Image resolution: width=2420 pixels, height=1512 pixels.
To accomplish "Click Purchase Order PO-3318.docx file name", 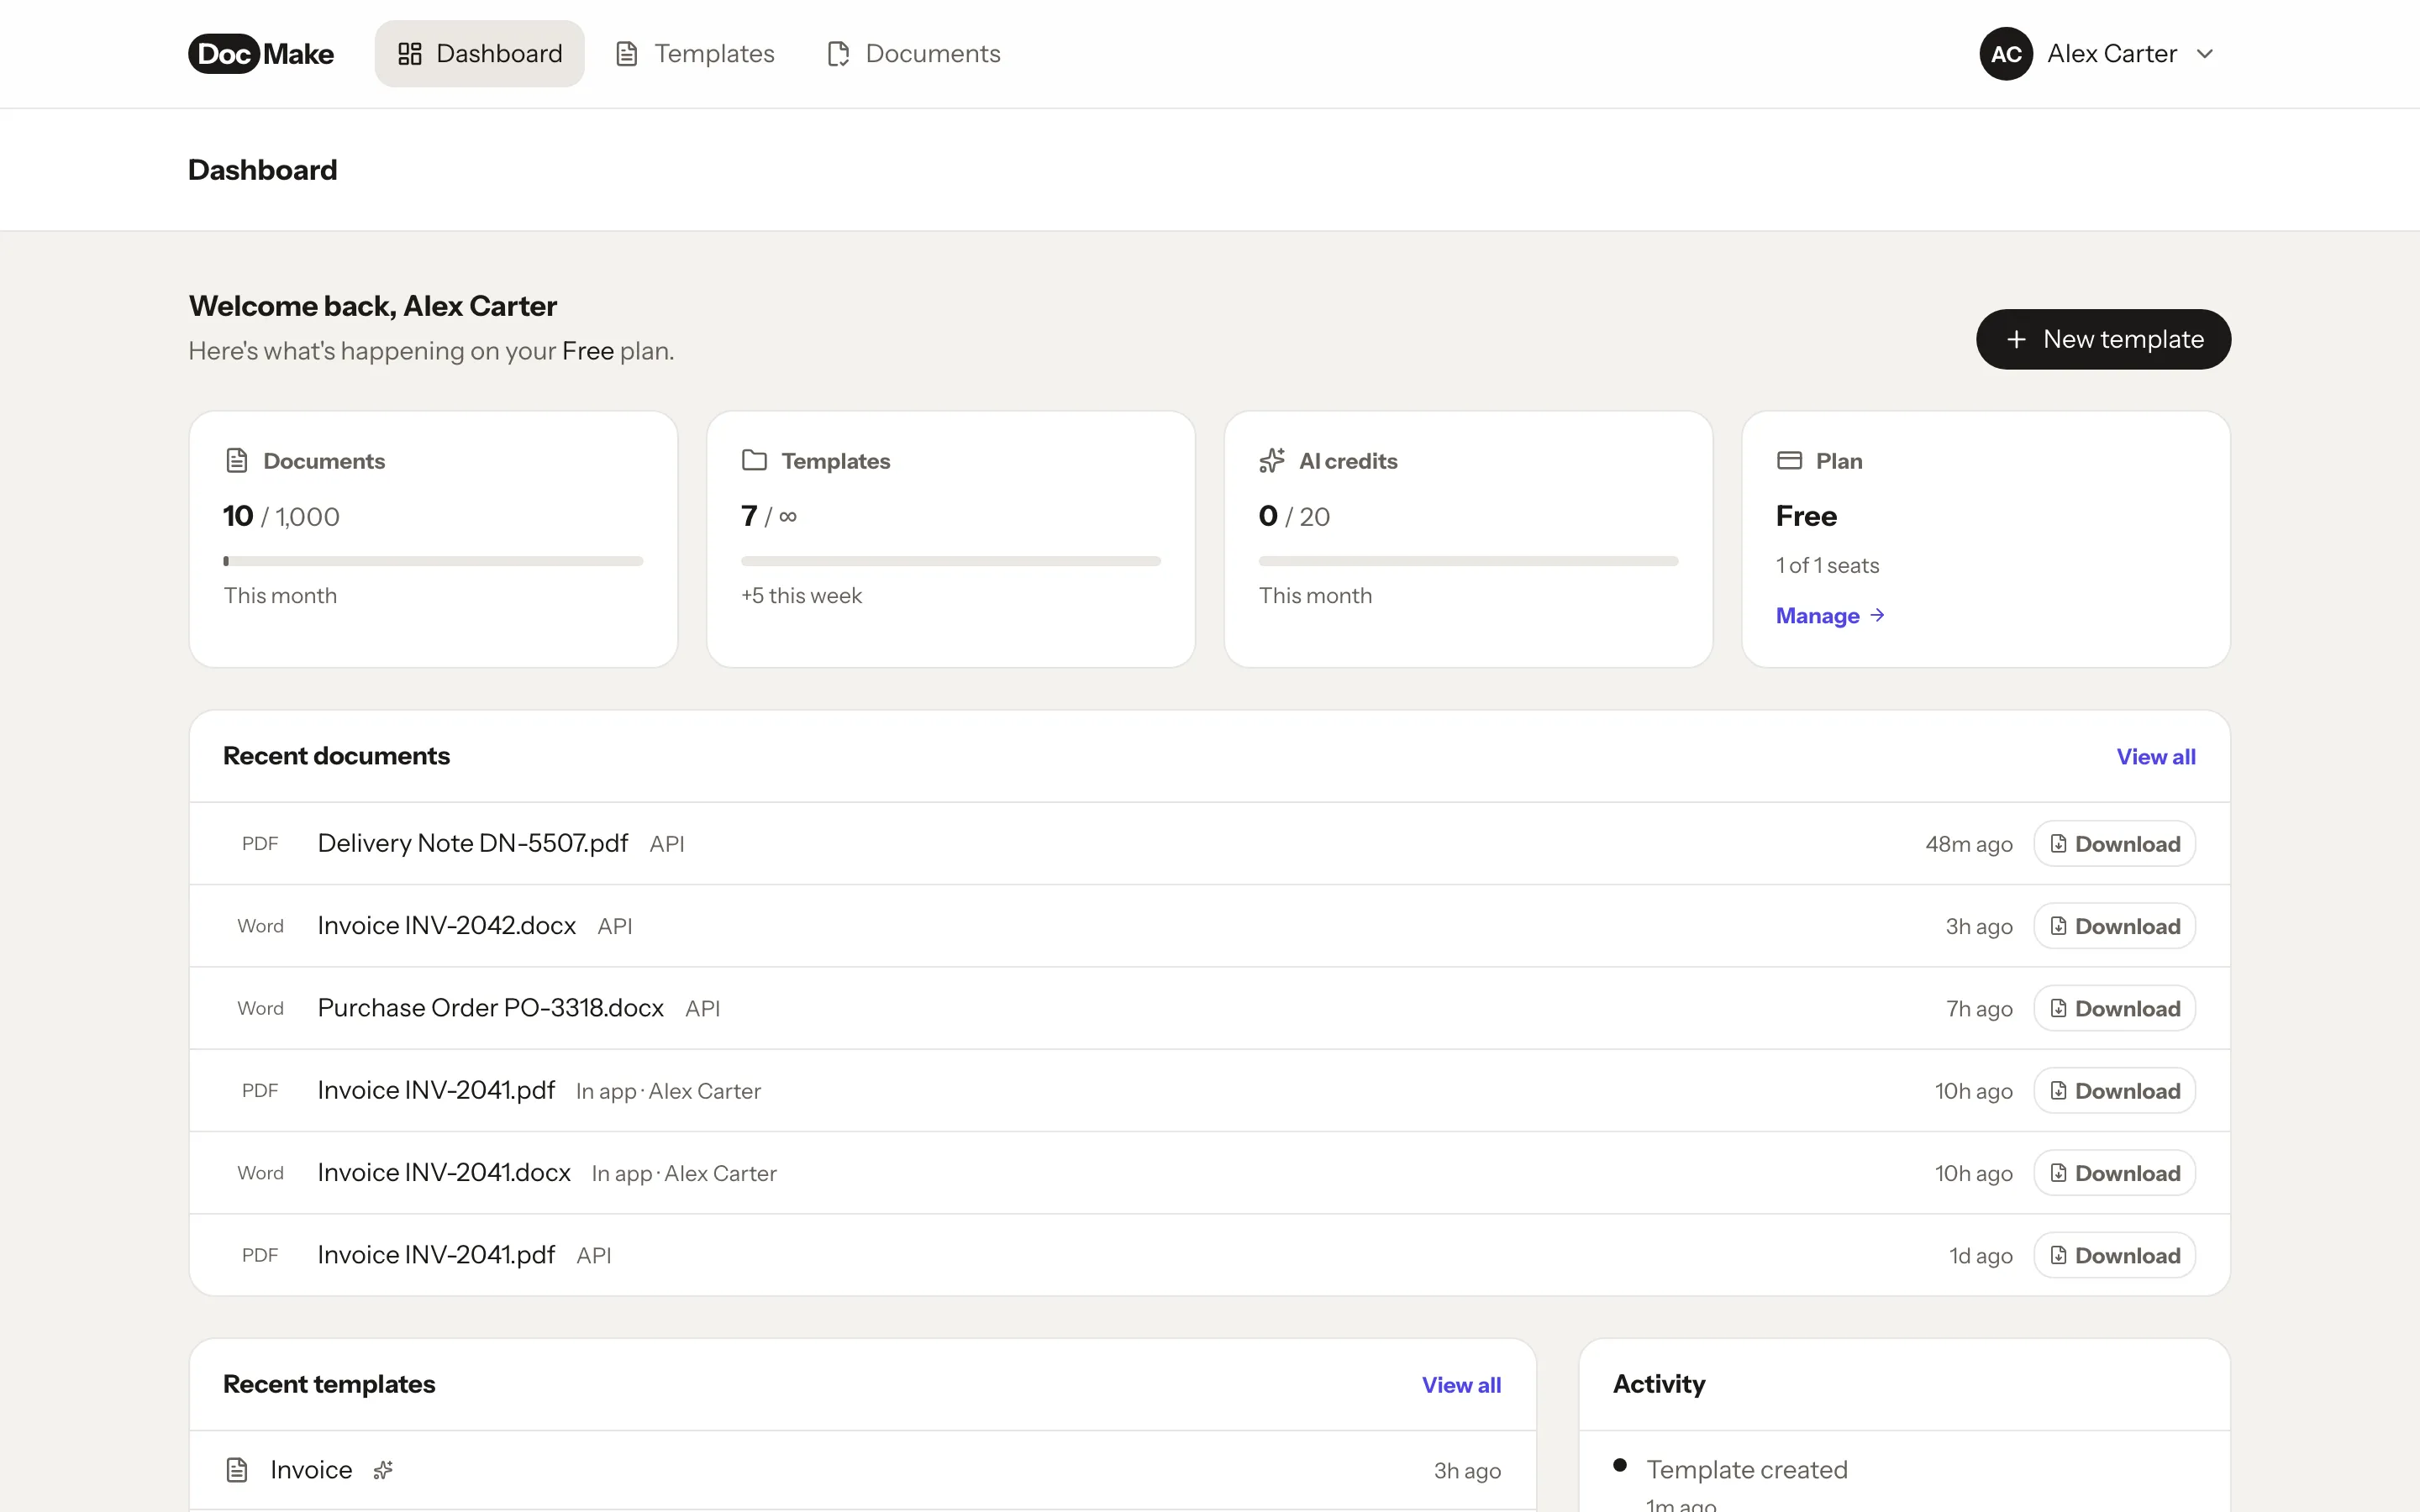I will click(x=490, y=1008).
